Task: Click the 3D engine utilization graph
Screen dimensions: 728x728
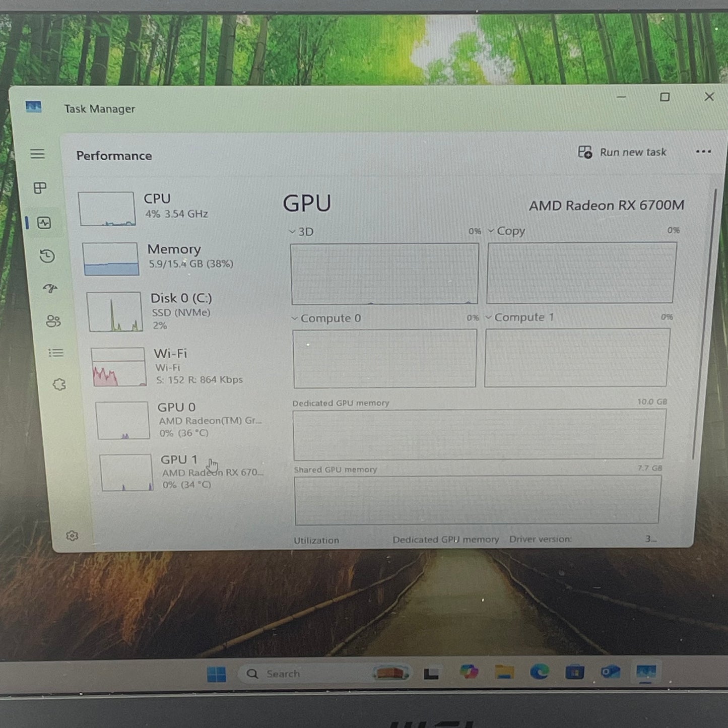Action: 384,274
